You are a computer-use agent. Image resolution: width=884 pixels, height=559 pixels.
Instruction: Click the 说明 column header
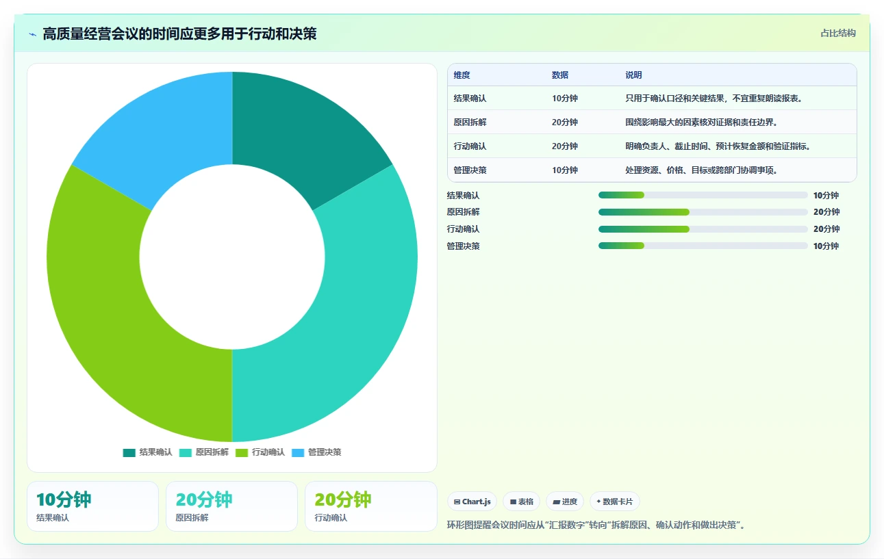click(x=633, y=75)
